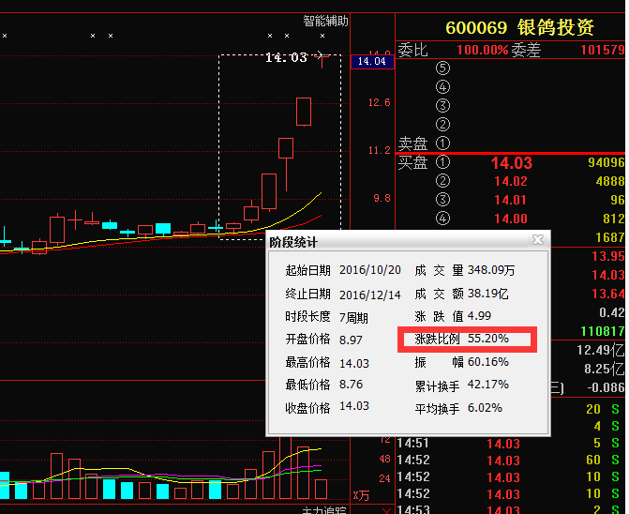Click the 12.49亿 value in right panel
This screenshot has height=514, width=629.
click(601, 350)
